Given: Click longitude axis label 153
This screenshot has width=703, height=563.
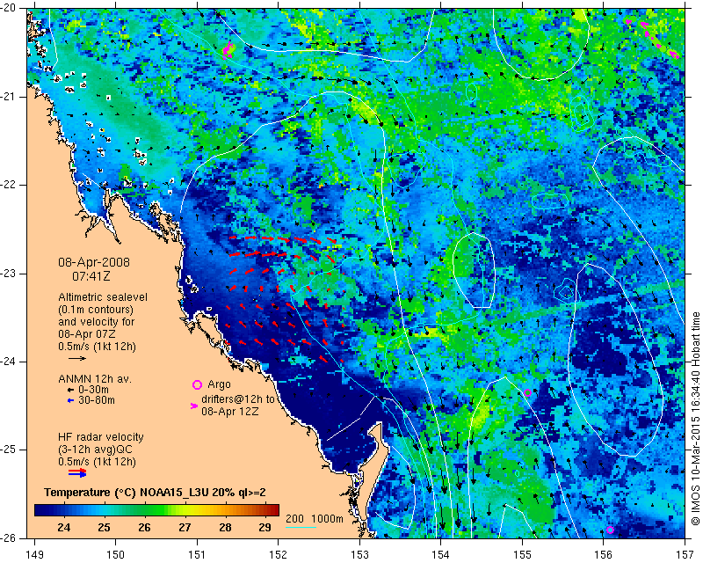Looking at the screenshot, I should 359,555.
